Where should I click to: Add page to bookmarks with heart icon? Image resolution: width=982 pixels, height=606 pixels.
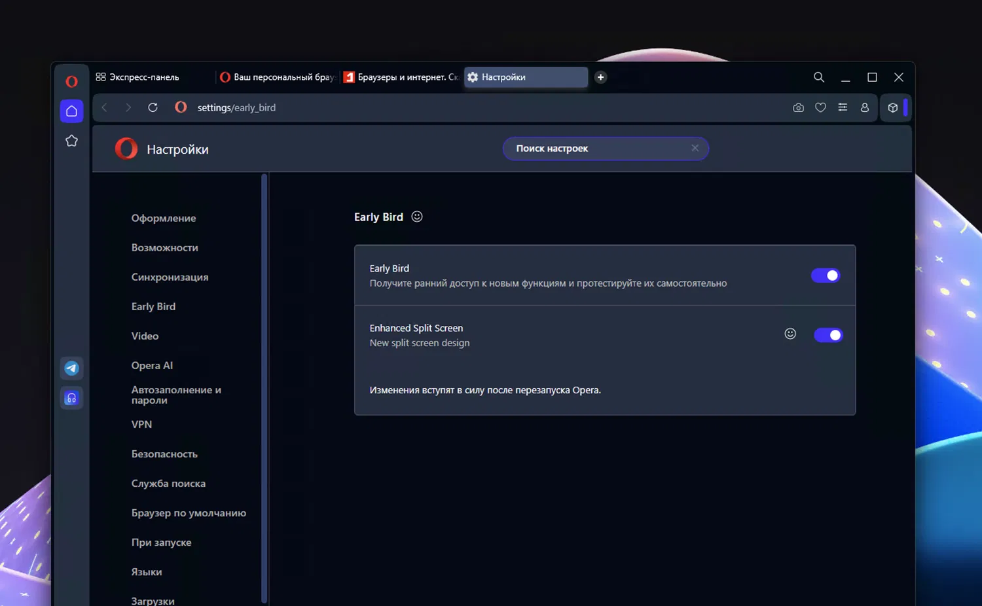tap(820, 107)
